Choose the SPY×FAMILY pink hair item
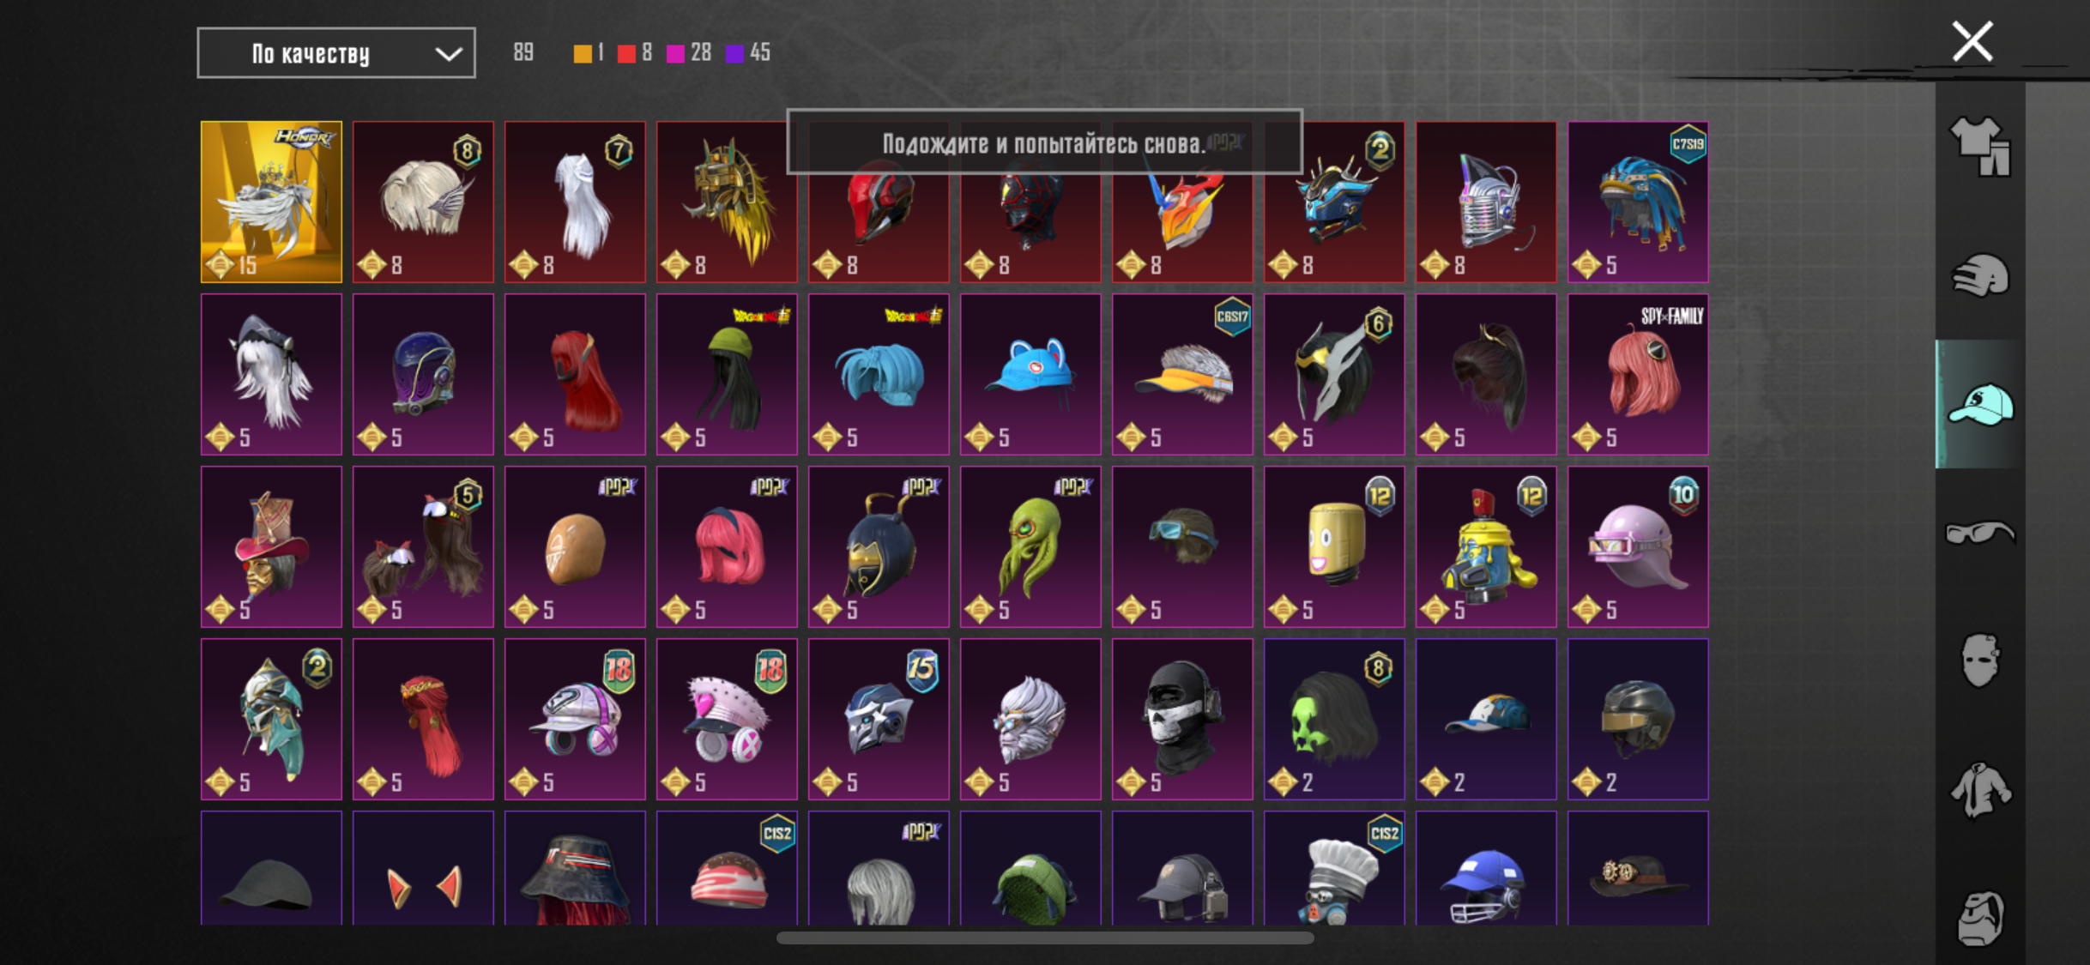 point(1638,374)
